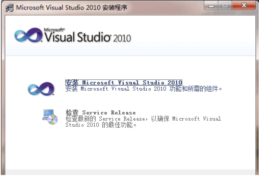Click the disabled maximize button
Screen dimensions: 259x182
[225, 6]
